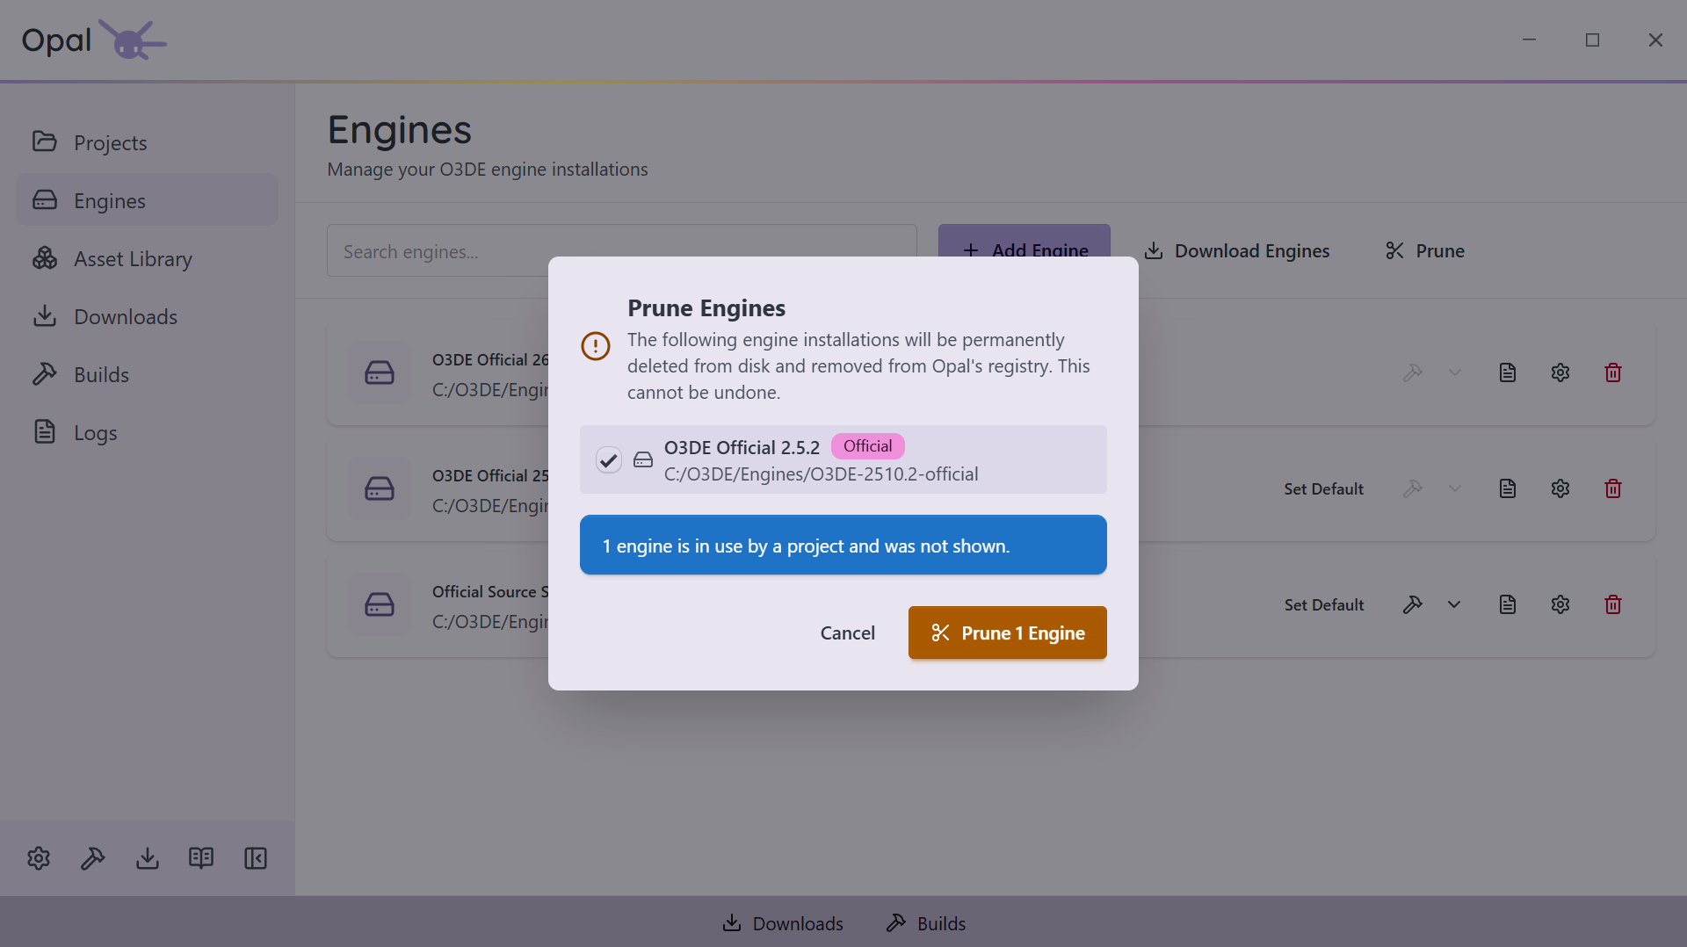Toggle the O3DE Official 2.5.2 checkbox
Image resolution: width=1687 pixels, height=947 pixels.
coord(608,459)
